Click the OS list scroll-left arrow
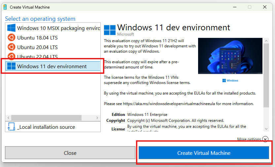Image resolution: width=275 pixels, height=167 pixels. (8, 118)
